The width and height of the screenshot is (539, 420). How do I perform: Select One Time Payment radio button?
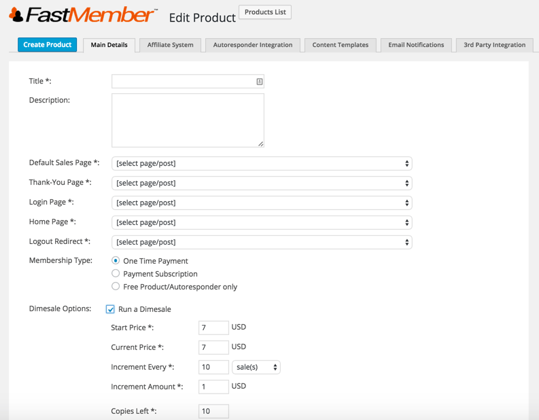tap(116, 260)
